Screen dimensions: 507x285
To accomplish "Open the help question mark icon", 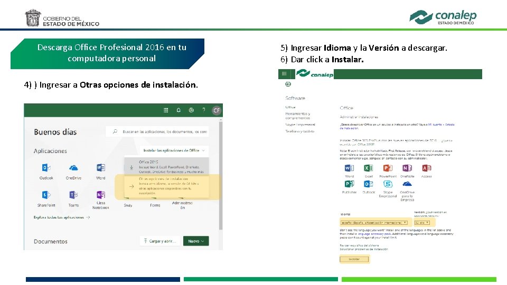I will (204, 110).
